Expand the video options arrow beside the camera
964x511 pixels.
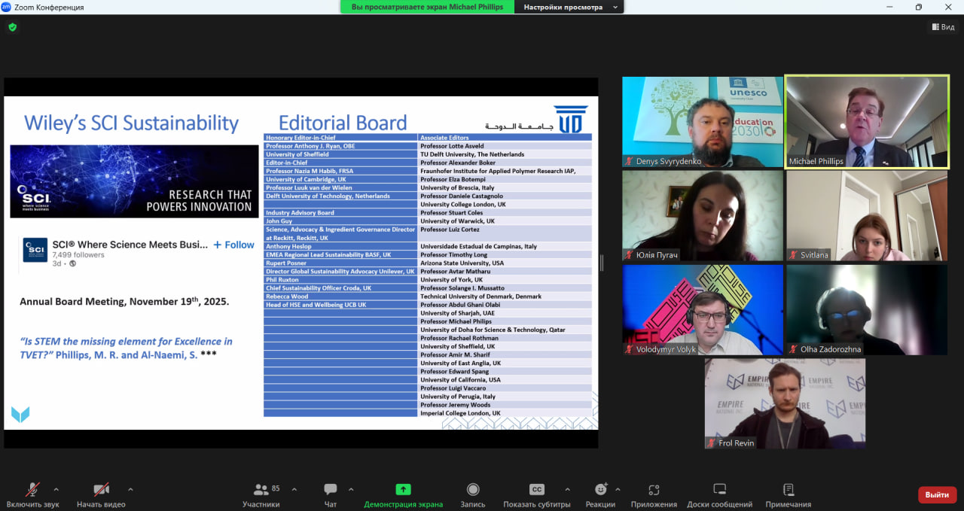pyautogui.click(x=130, y=489)
